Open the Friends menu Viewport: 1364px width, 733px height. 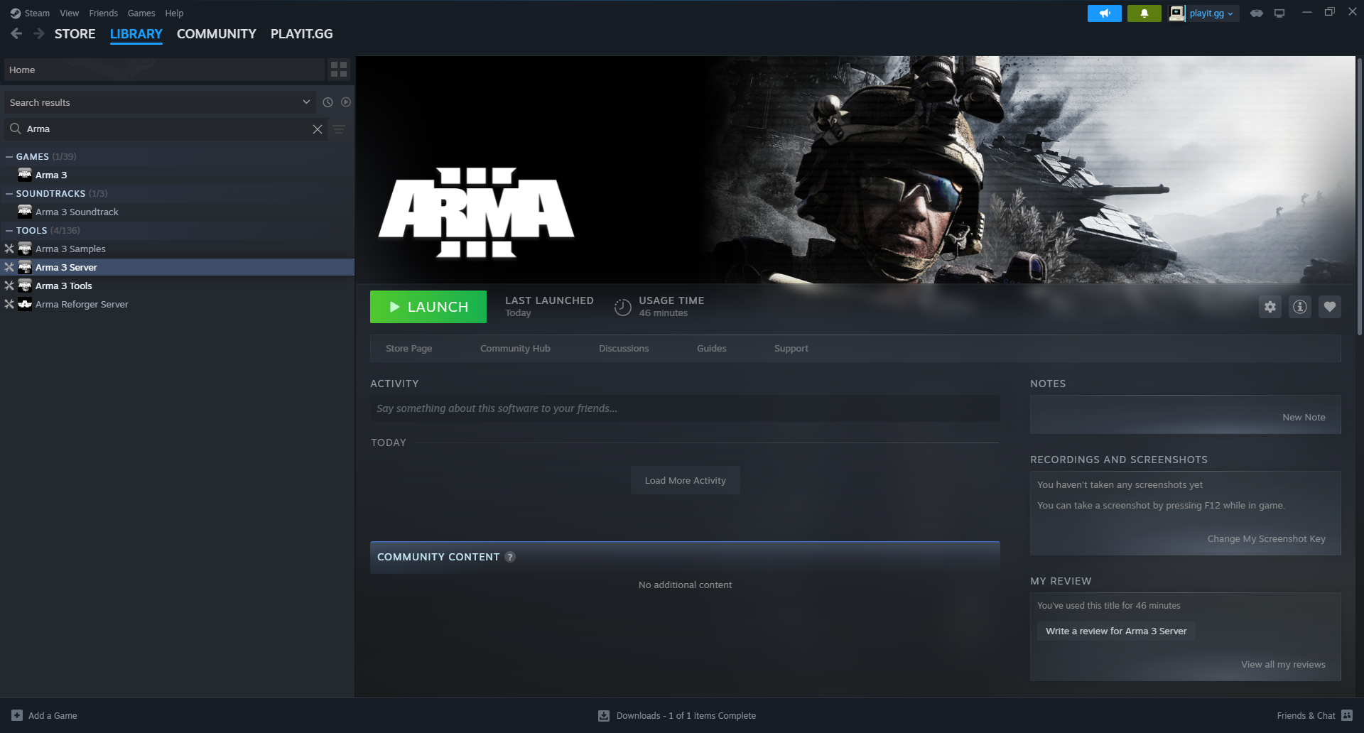pyautogui.click(x=104, y=13)
